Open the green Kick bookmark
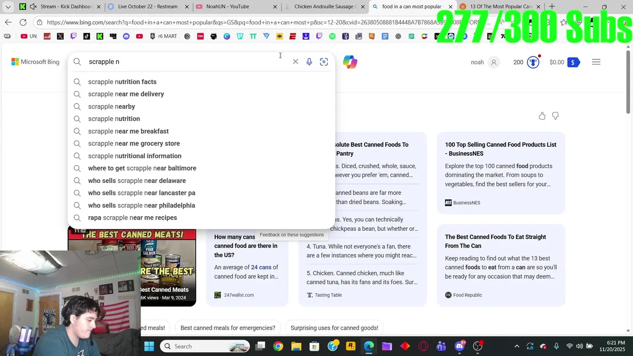Screen dimensions: 633x356 point(100,36)
